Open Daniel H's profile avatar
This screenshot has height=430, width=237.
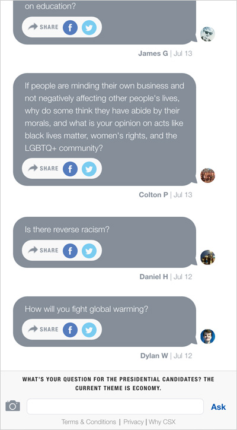[x=208, y=257]
